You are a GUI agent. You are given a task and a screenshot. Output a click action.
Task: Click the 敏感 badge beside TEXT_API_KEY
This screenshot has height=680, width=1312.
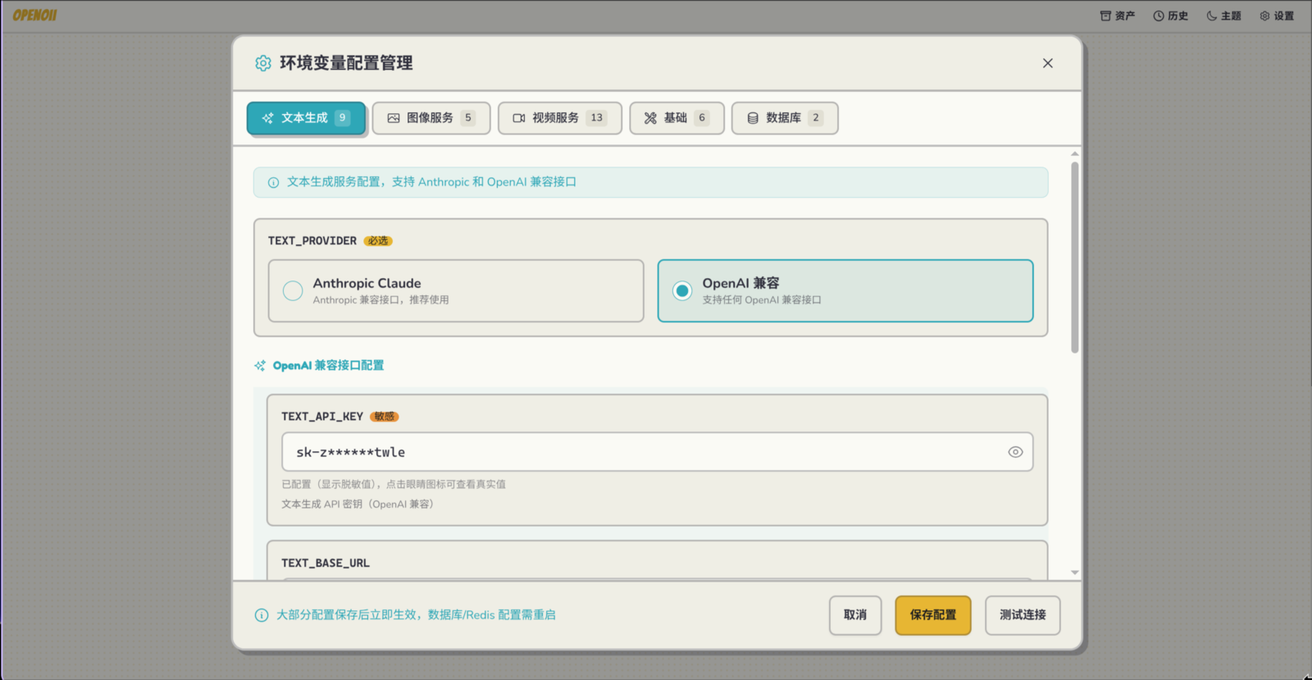(384, 417)
